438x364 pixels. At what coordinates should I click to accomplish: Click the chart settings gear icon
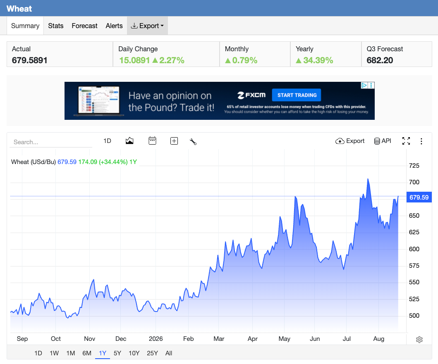coord(419,340)
